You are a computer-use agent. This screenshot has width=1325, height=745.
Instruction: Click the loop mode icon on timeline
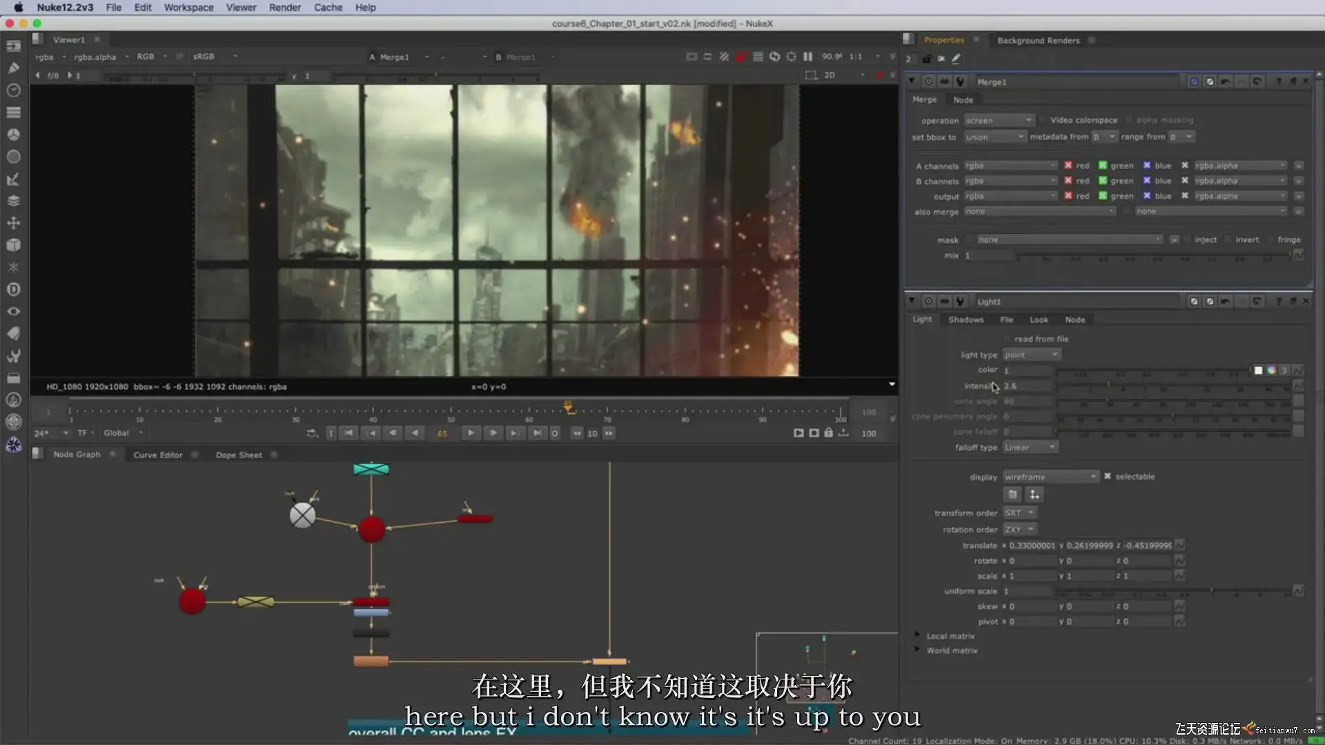coord(312,433)
